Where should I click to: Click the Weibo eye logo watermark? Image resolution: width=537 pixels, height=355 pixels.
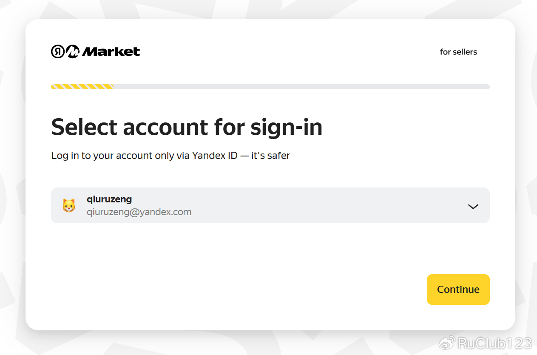click(447, 343)
